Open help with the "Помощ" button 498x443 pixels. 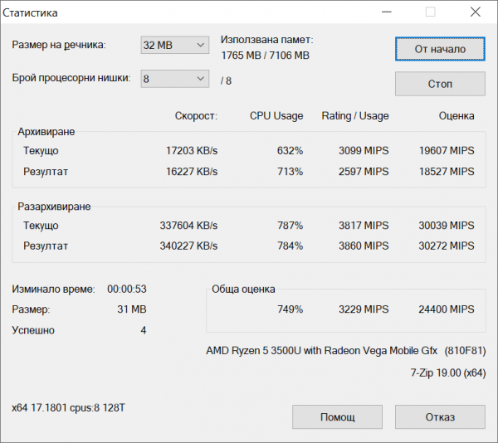(x=337, y=416)
